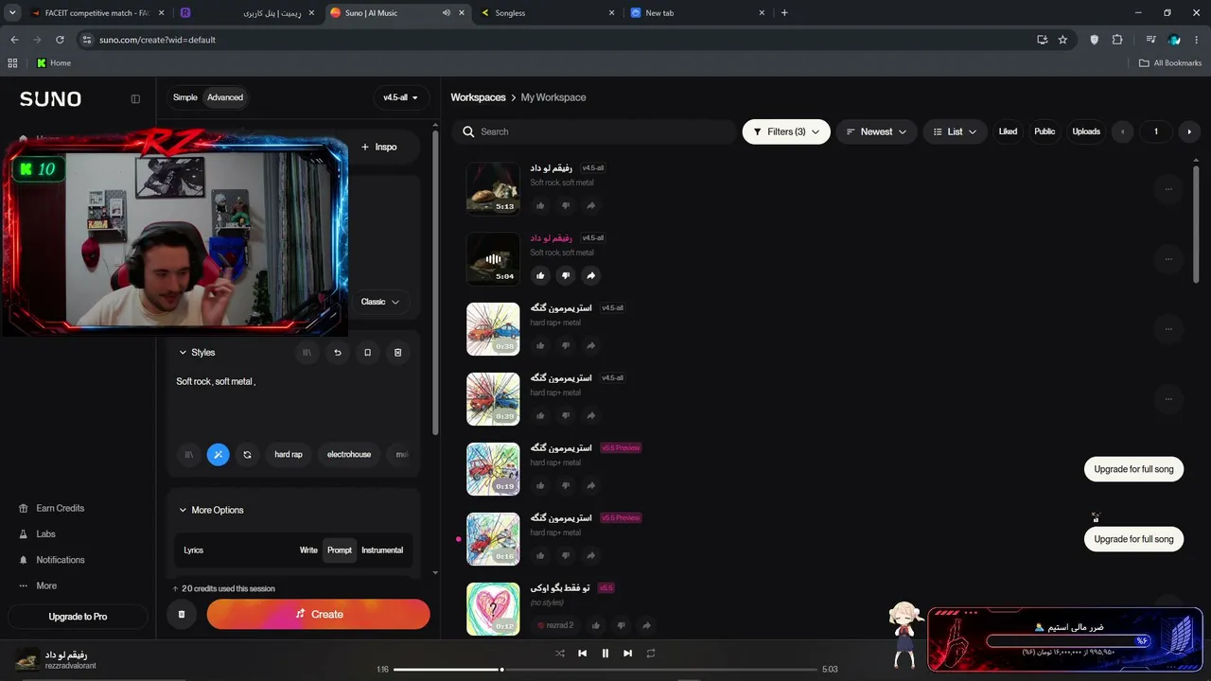Share the playing 5:04 song
Image resolution: width=1211 pixels, height=681 pixels.
pyautogui.click(x=591, y=275)
